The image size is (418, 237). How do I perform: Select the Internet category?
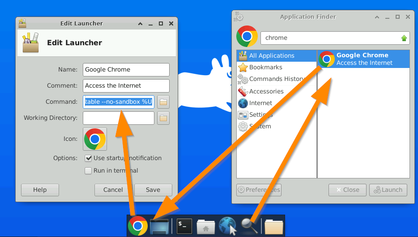(277, 103)
